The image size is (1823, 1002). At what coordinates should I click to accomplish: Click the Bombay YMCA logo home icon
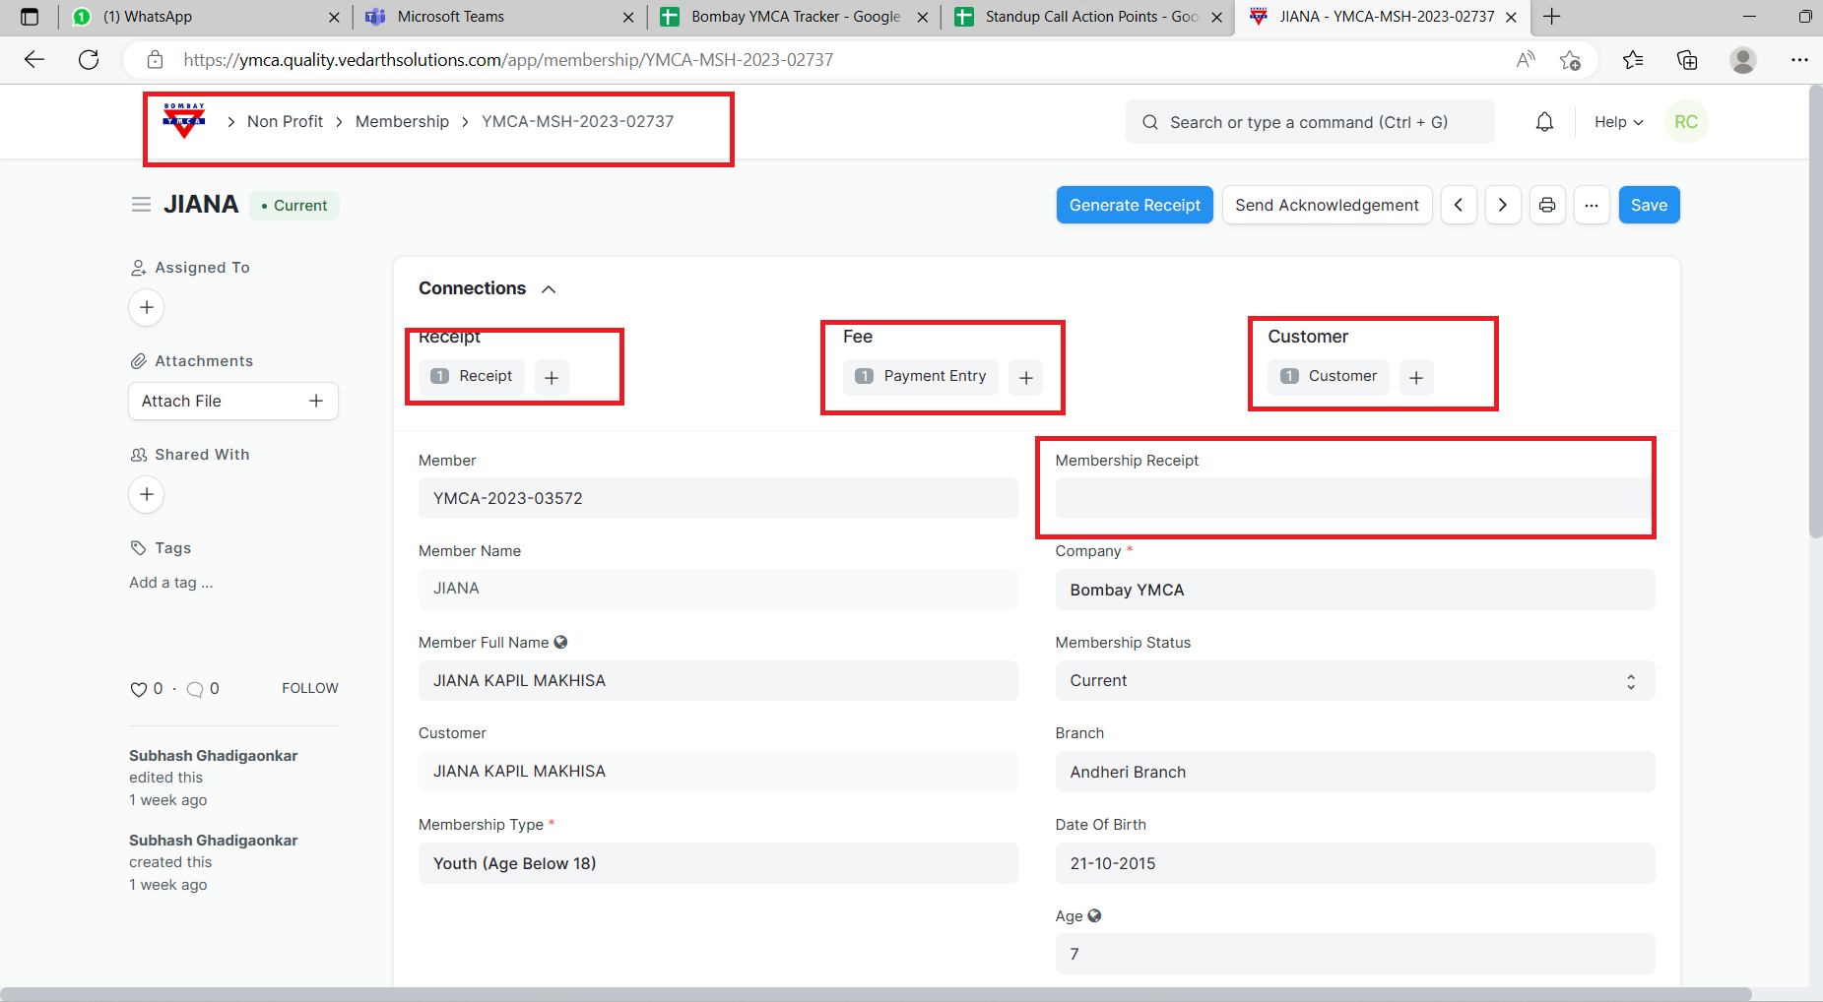[184, 121]
